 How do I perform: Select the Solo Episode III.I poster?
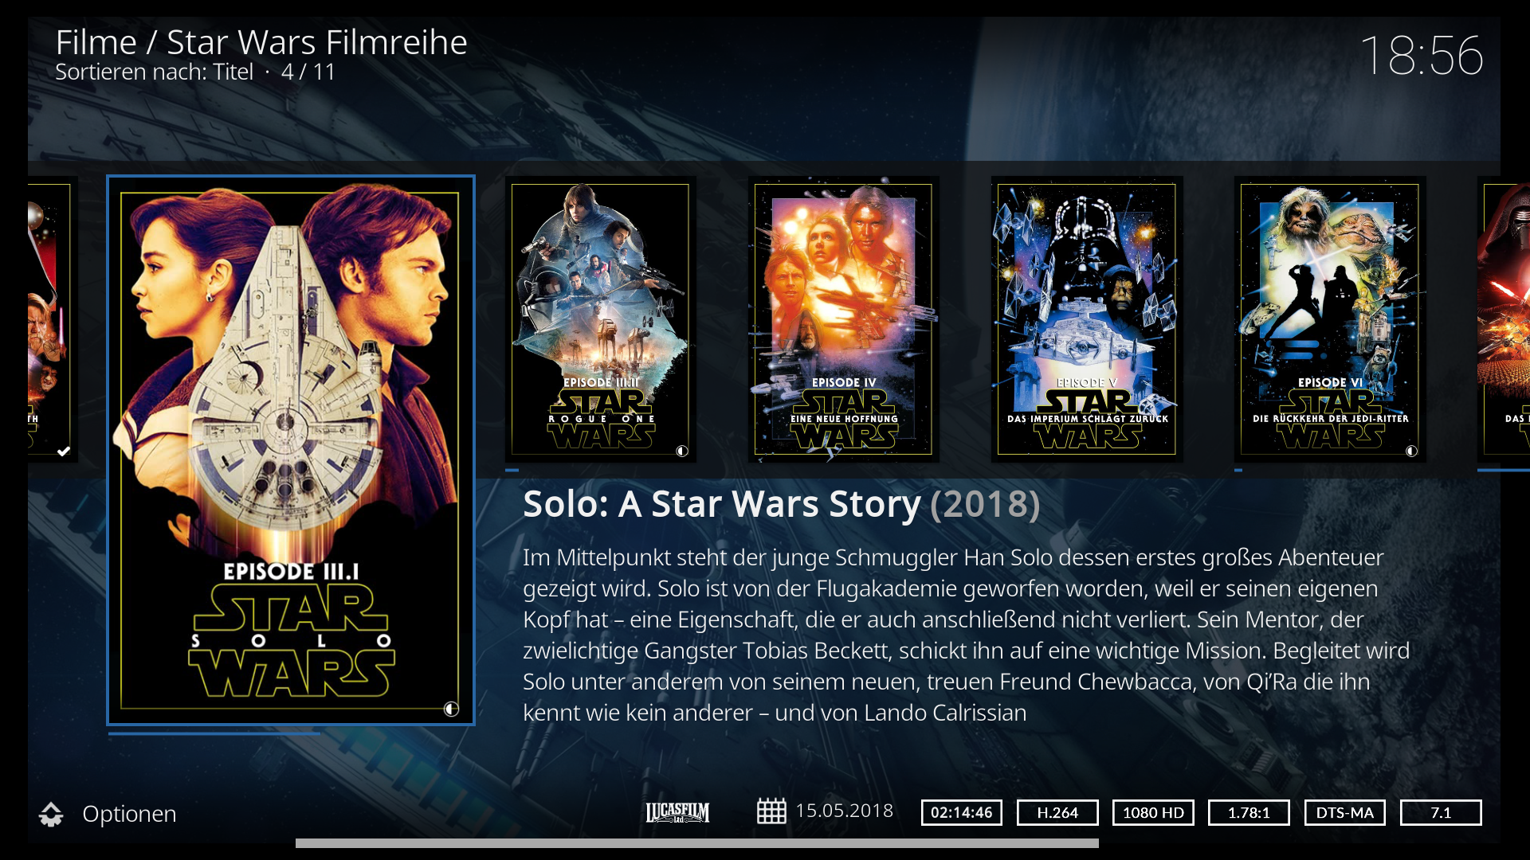tap(291, 450)
